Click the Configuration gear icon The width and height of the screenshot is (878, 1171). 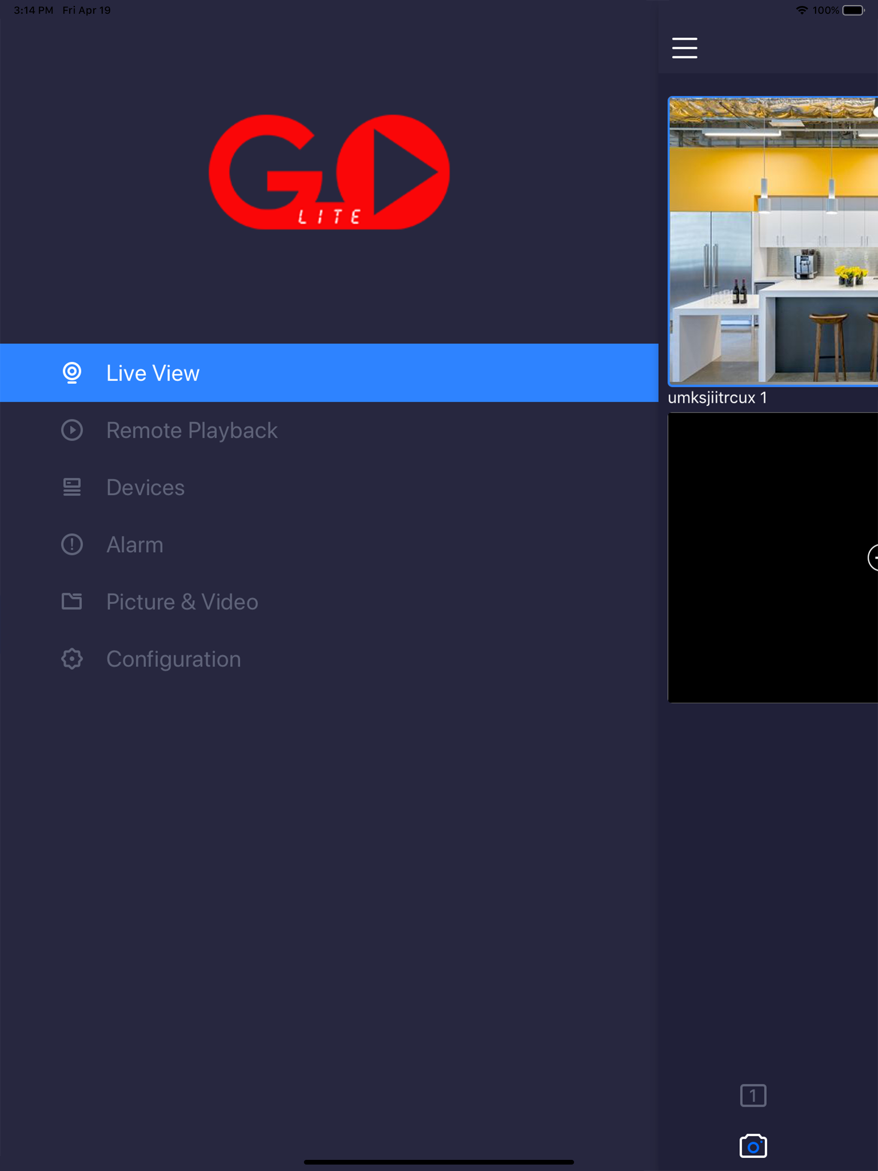(72, 659)
